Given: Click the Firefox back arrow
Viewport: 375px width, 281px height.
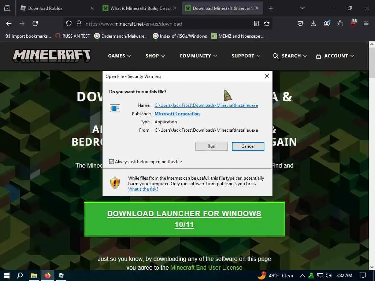Looking at the screenshot, I should [9, 23].
